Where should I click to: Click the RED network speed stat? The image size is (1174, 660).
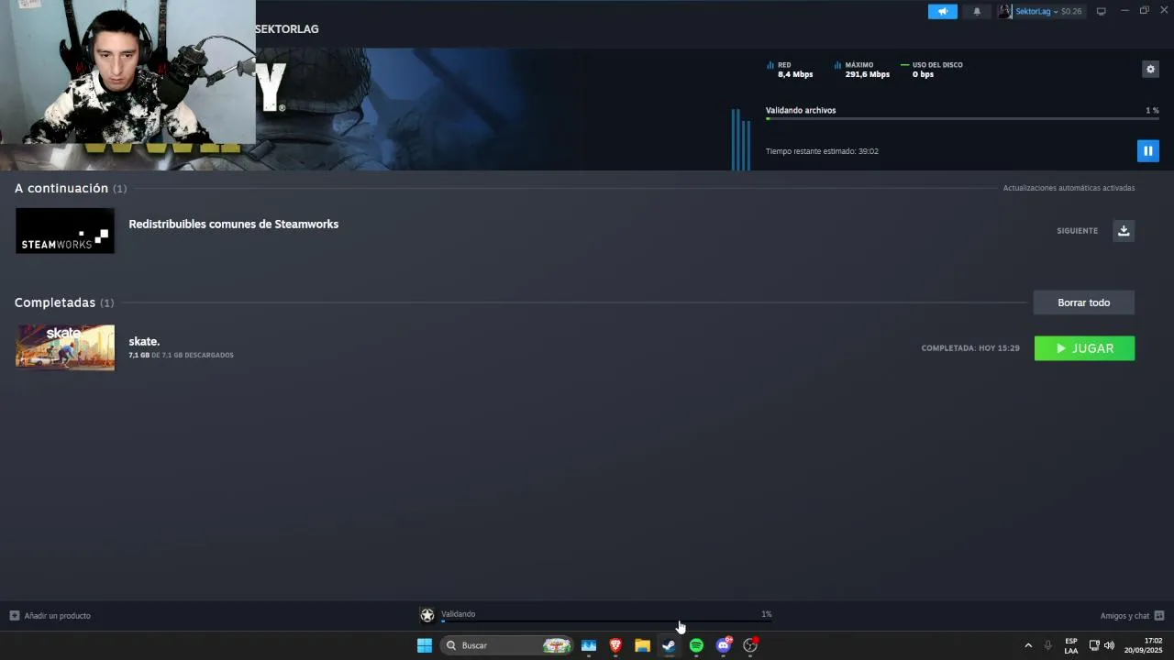pos(790,70)
